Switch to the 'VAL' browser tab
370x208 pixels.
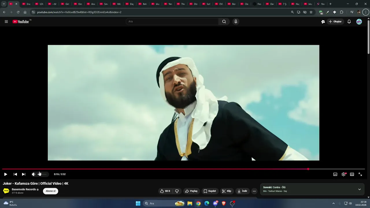coord(117,4)
